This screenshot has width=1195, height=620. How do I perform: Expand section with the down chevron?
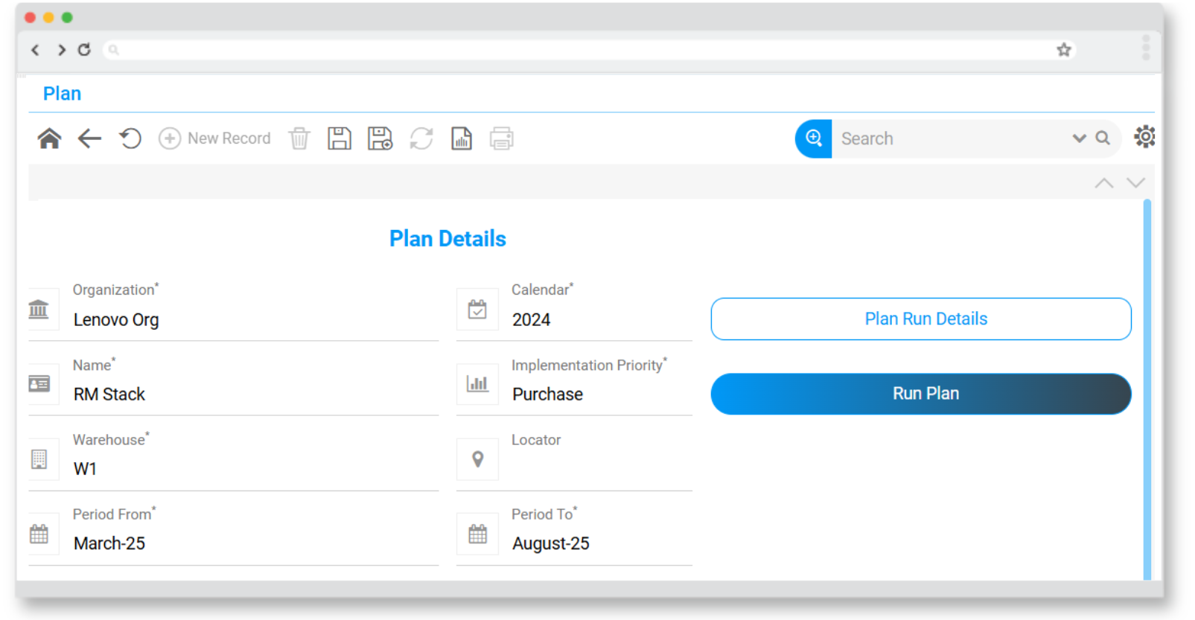click(x=1135, y=183)
